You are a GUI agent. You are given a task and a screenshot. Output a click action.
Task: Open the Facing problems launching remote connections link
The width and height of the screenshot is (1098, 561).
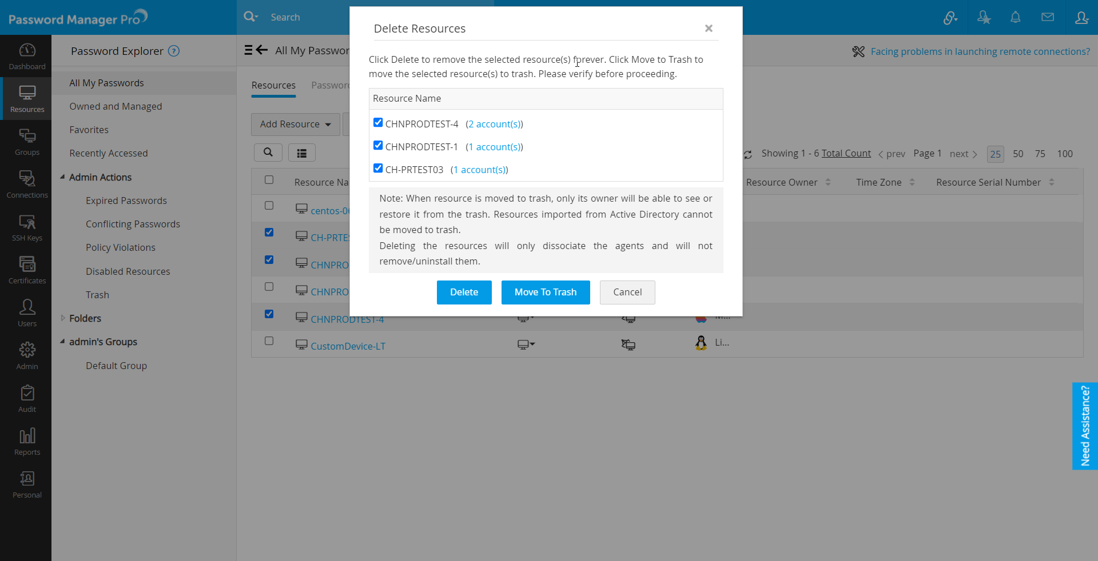(x=980, y=51)
